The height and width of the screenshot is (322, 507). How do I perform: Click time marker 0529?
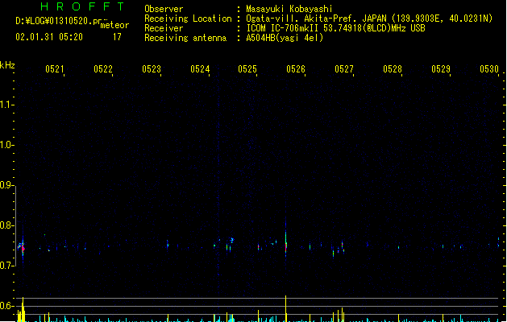(x=441, y=69)
